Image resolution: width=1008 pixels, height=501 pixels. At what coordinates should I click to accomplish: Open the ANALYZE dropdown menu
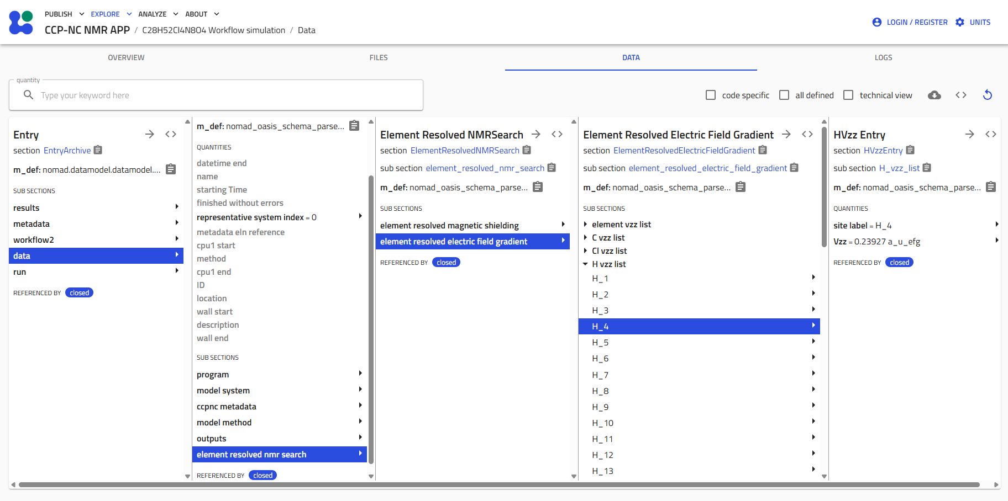click(158, 14)
